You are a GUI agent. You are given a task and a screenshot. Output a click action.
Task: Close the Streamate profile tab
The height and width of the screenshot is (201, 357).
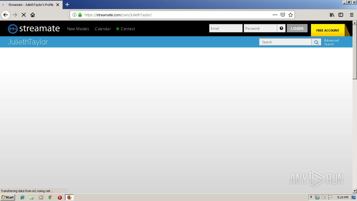tap(58, 5)
